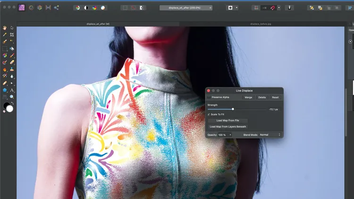Open the Opacity 100 % dropdown
354x199 pixels.
pyautogui.click(x=225, y=135)
